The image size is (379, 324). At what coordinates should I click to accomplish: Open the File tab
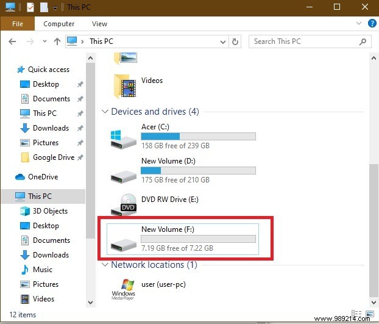point(18,24)
